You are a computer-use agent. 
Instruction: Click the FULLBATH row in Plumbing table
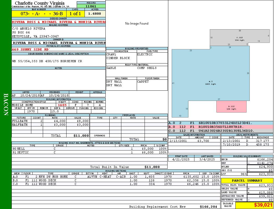pos(50,121)
